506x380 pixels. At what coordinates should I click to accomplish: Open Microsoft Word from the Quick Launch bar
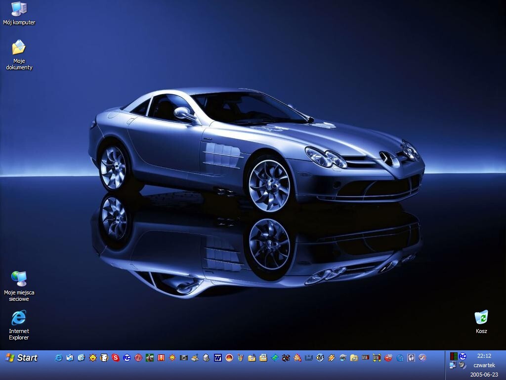point(218,358)
